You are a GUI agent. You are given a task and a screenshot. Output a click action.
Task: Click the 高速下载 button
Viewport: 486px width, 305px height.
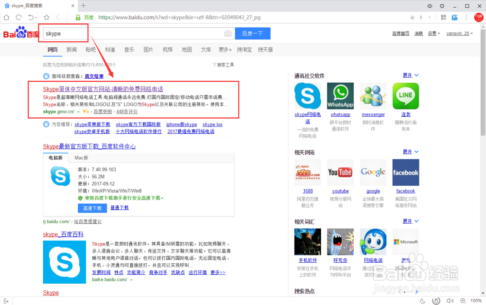tap(92, 208)
